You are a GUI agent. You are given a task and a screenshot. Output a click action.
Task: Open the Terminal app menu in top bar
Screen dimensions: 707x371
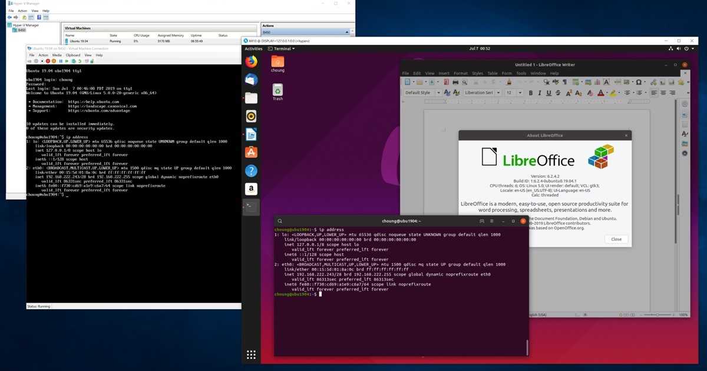(x=280, y=49)
